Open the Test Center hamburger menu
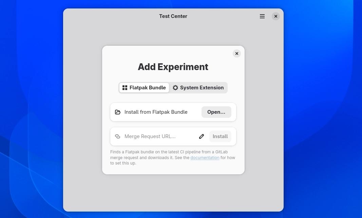This screenshot has height=218, width=362. click(262, 16)
